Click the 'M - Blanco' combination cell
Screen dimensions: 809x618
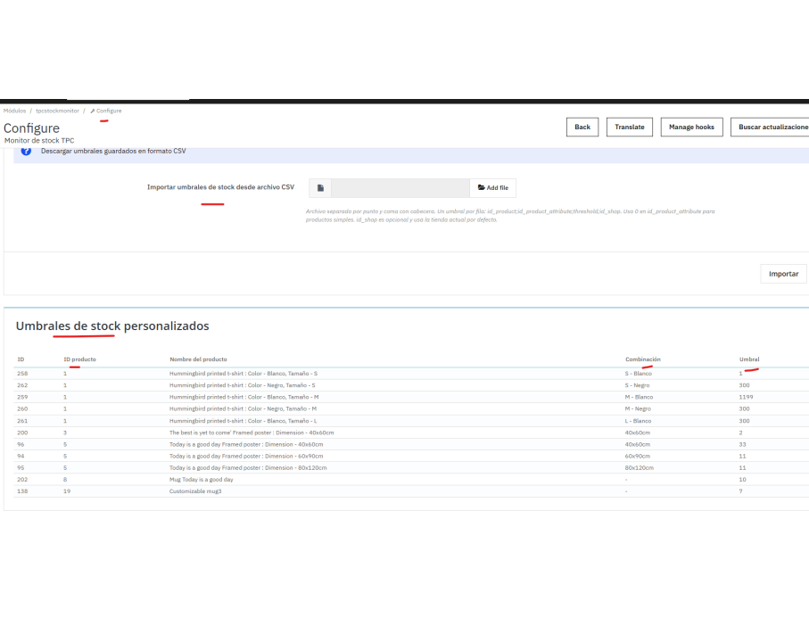639,397
